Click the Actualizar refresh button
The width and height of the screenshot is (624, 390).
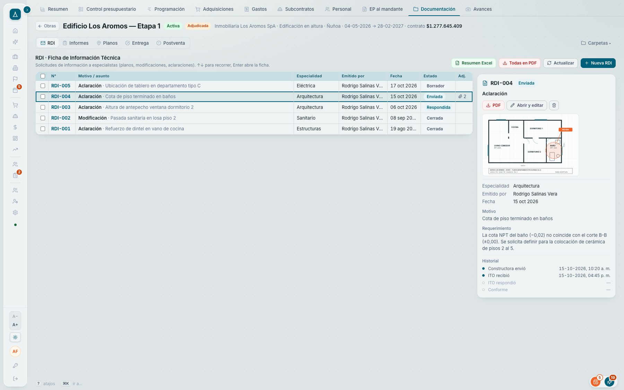tap(560, 63)
